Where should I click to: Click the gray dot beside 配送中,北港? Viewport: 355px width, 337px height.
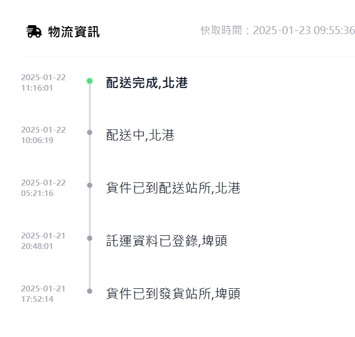point(90,133)
